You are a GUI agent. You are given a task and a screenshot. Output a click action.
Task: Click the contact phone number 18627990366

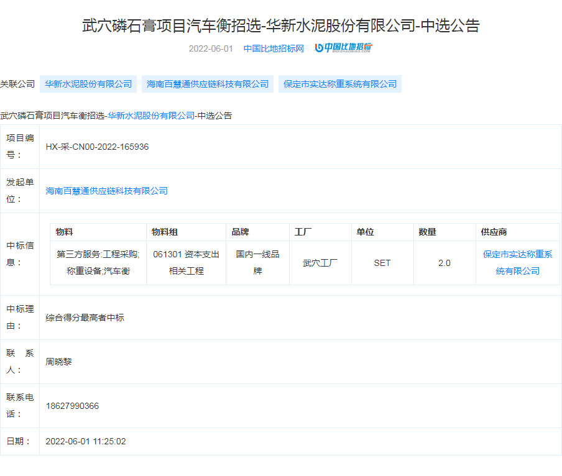pos(72,406)
